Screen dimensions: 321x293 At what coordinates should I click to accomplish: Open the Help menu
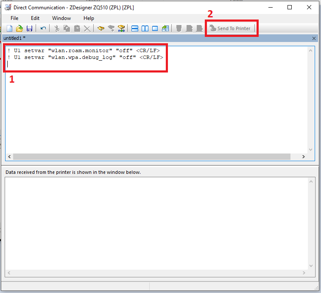(x=89, y=18)
